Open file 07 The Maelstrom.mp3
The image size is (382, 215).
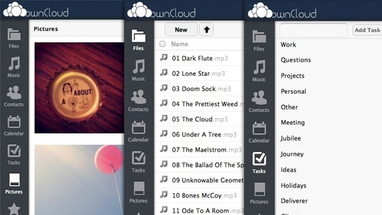(207, 150)
